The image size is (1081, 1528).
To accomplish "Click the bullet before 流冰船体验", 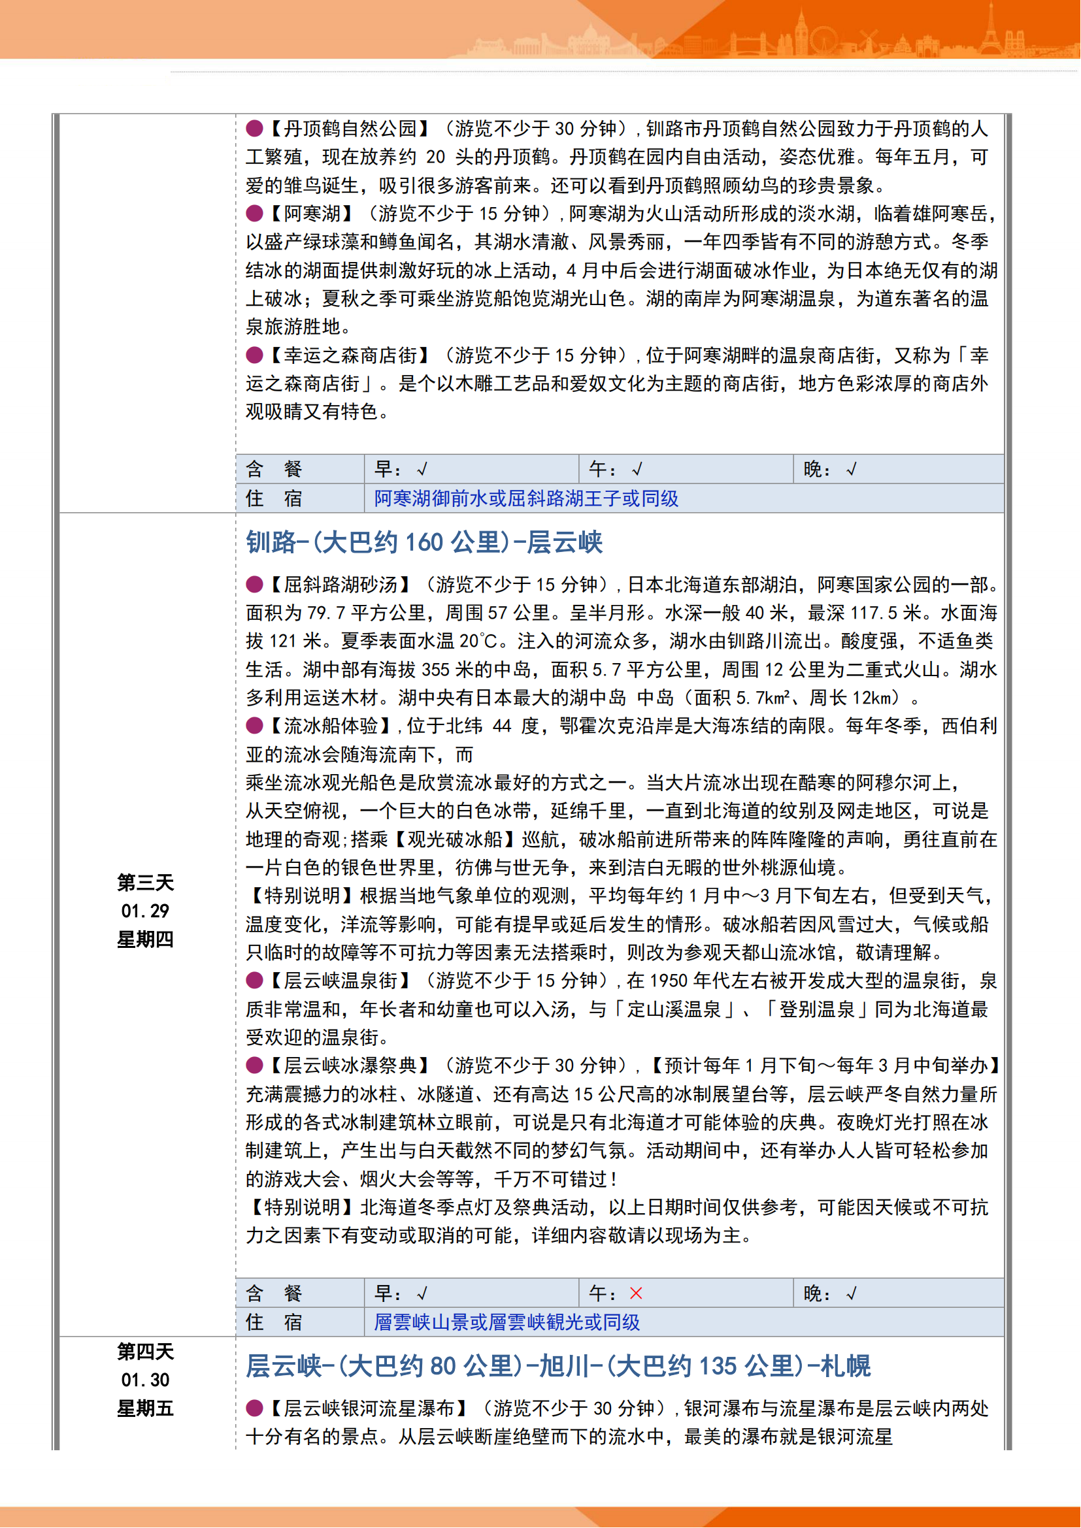I will (254, 725).
